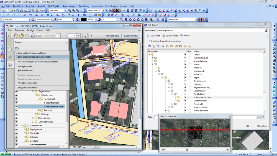277x156 pixels.
Task: Click the zoom-in plus in Übersichtsfenster
Action: (x=227, y=149)
